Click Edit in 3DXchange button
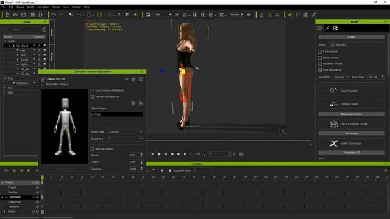Viewport: 390px width, 219px height. coord(351,144)
